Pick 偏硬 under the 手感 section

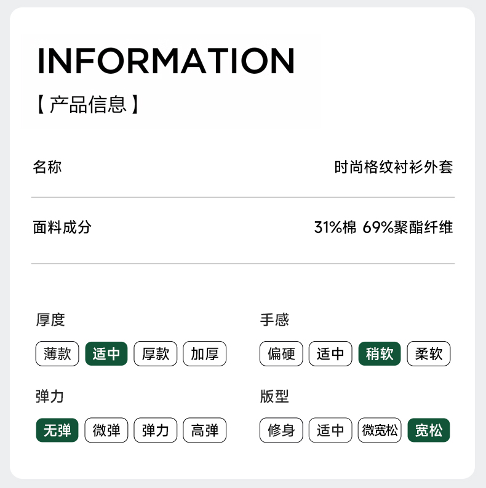281,354
